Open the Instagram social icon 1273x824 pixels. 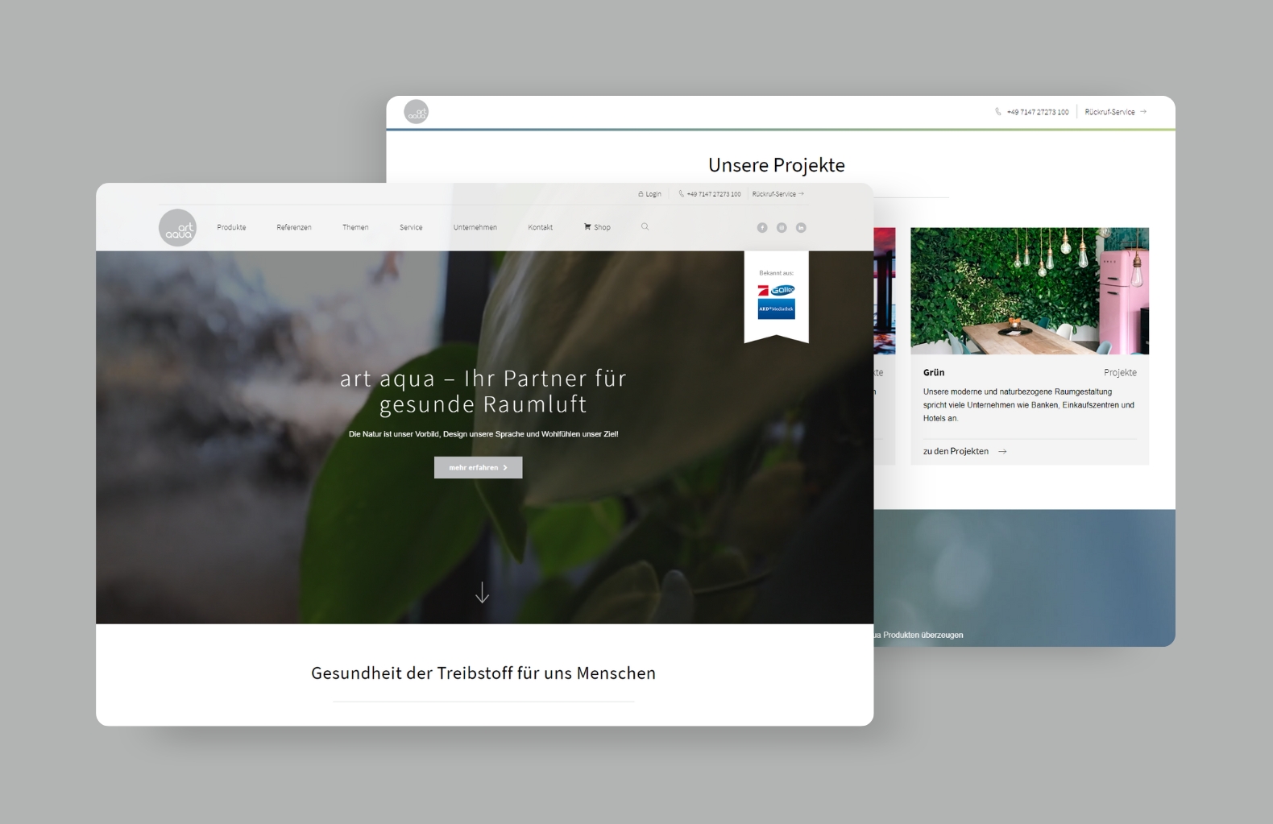[782, 228]
